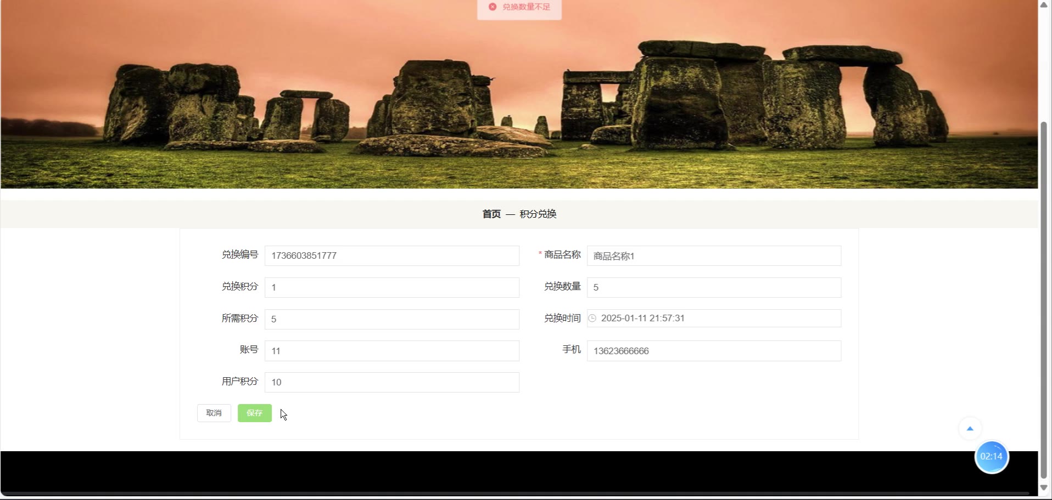Screen dimensions: 1052x500
Task: Focus the 兑换数量 input field
Action: pyautogui.click(x=714, y=287)
